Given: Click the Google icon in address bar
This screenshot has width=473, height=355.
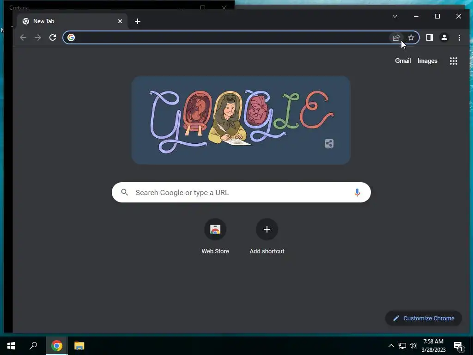Looking at the screenshot, I should pyautogui.click(x=71, y=37).
